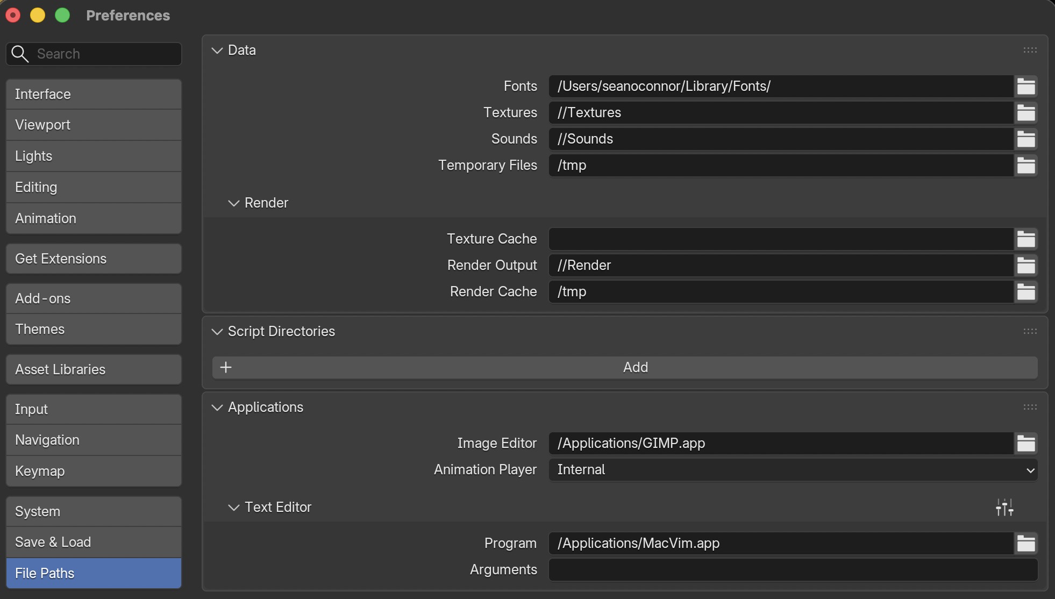The image size is (1055, 599).
Task: Grab the Script Directories panel drag handle
Action: coord(1030,331)
